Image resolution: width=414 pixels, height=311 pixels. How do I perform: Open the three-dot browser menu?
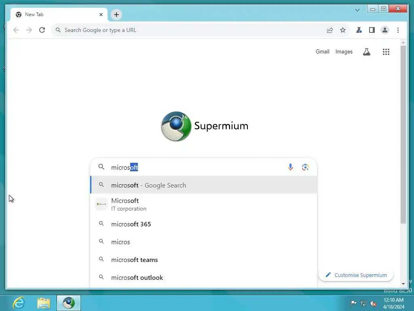click(x=398, y=30)
